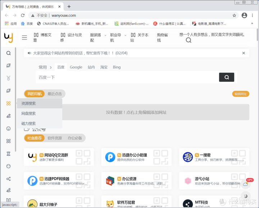Viewport: 259px width, 208px height.
Task: Select Bing search tab
Action: (117, 67)
